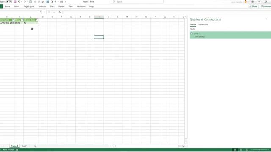This screenshot has height=152, width=271.
Task: Click the fx Insert Function icon
Action: click(60, 12)
